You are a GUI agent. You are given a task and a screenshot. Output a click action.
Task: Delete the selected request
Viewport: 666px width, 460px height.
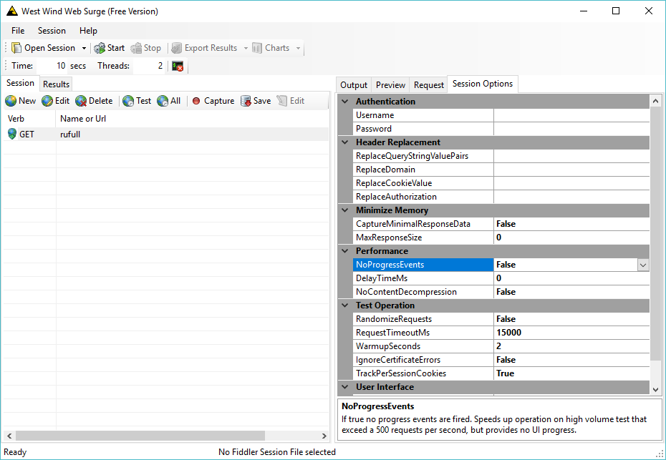coord(95,101)
